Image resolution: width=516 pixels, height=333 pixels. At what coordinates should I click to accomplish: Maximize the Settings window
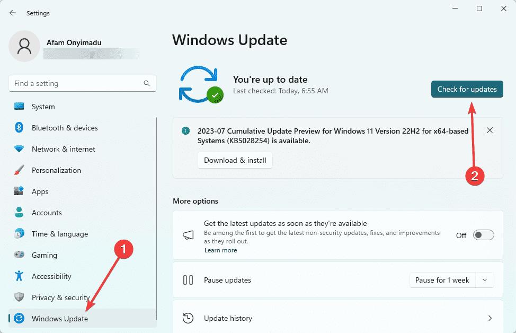pos(479,8)
